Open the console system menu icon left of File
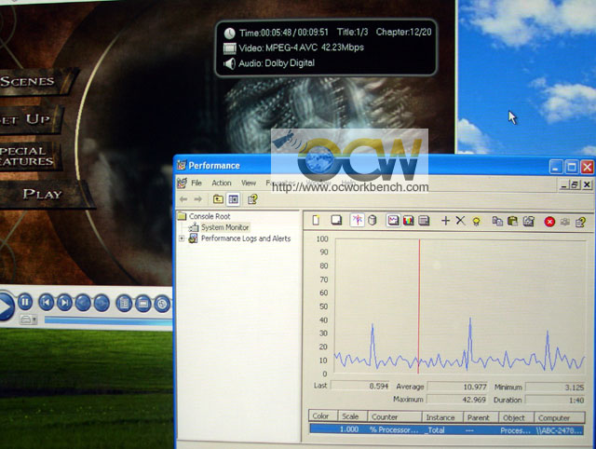Viewport: 596px width, 449px height. (183, 183)
